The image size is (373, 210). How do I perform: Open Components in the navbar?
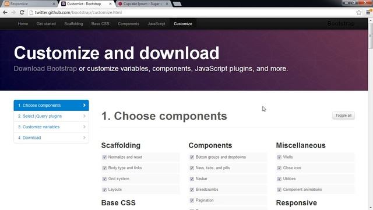[x=128, y=24]
